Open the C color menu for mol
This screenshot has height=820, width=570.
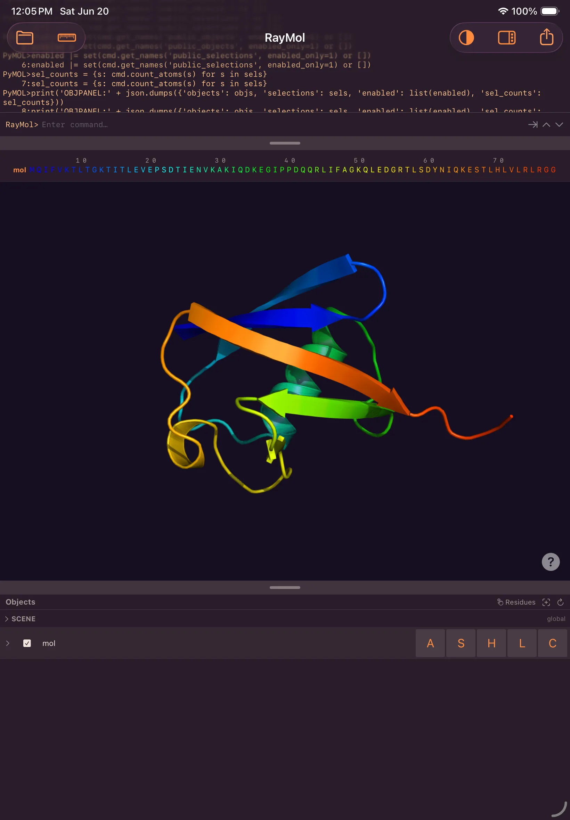click(553, 643)
